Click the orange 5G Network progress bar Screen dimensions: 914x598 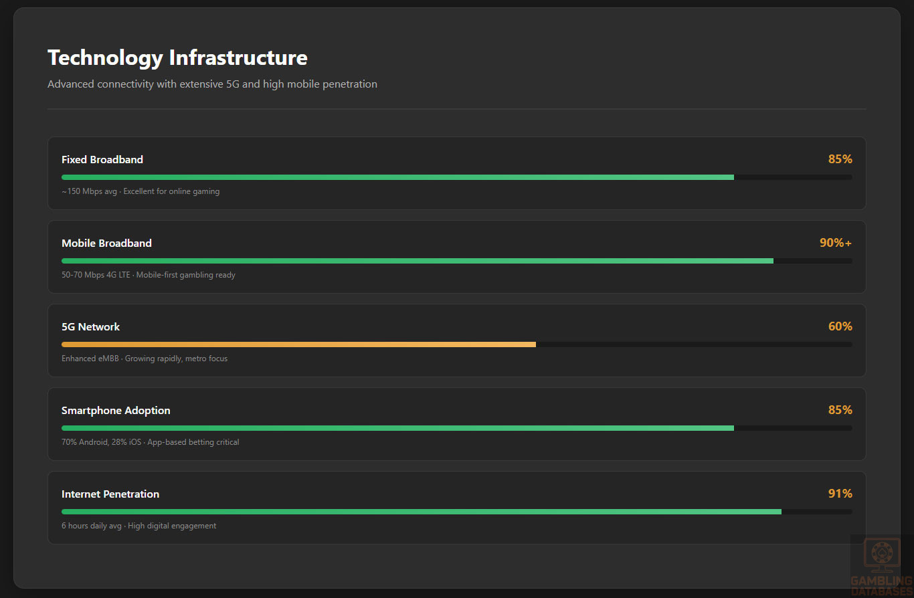click(298, 344)
